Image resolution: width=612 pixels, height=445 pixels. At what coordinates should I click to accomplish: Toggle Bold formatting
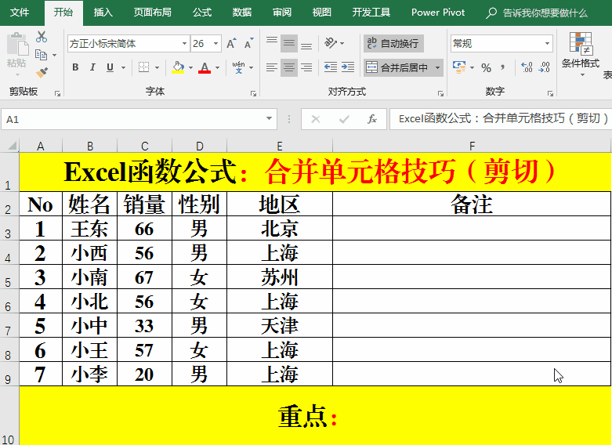pyautogui.click(x=75, y=68)
